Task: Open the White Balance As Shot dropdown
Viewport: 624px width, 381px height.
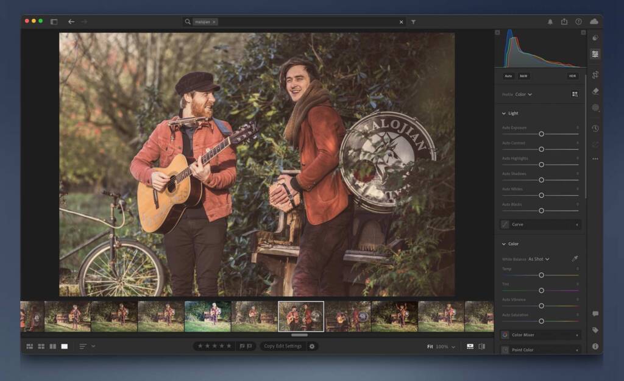Action: point(539,258)
